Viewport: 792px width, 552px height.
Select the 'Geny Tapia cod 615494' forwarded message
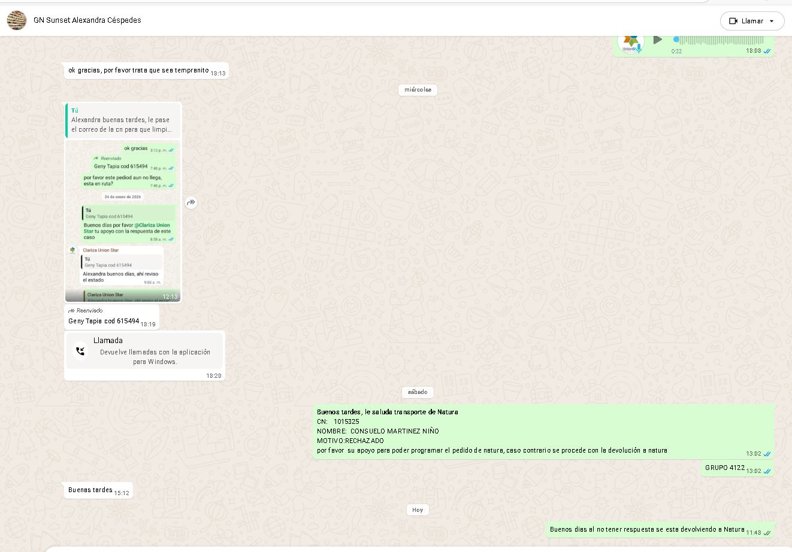(104, 321)
